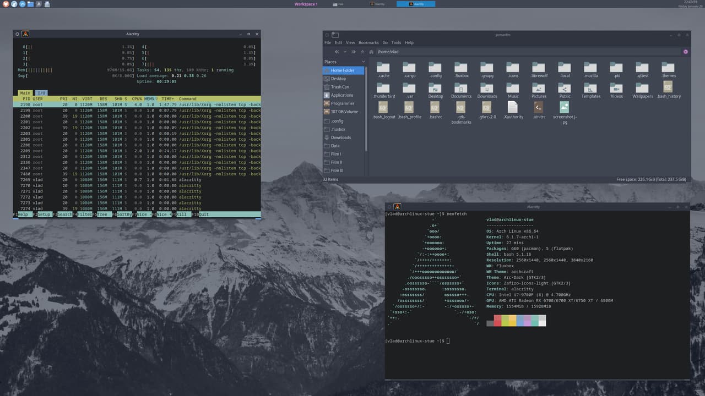Open Alacritty terminal from the taskbar
705x396 pixels.
pos(39,3)
